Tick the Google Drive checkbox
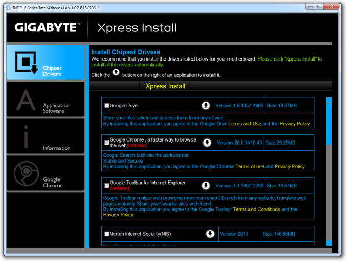348x262 pixels. click(x=107, y=105)
